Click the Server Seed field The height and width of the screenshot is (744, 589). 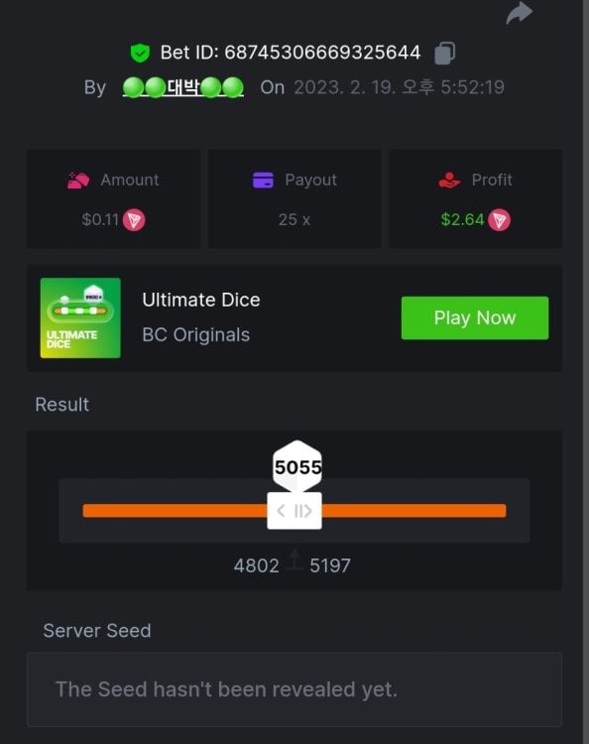[294, 689]
